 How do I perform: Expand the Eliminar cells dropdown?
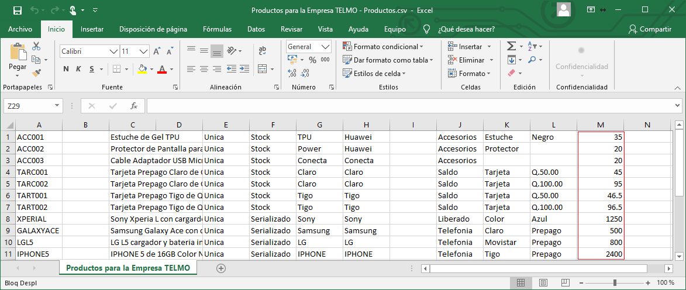click(491, 60)
